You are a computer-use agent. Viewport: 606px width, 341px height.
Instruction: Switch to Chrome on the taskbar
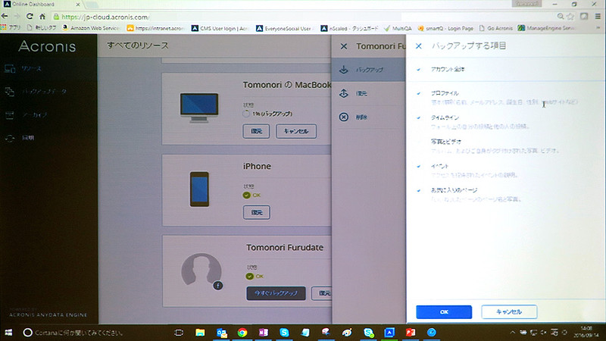pos(242,333)
